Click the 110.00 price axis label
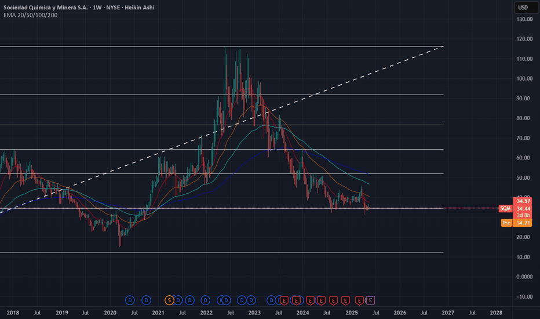Image resolution: width=540 pixels, height=319 pixels. 524,59
